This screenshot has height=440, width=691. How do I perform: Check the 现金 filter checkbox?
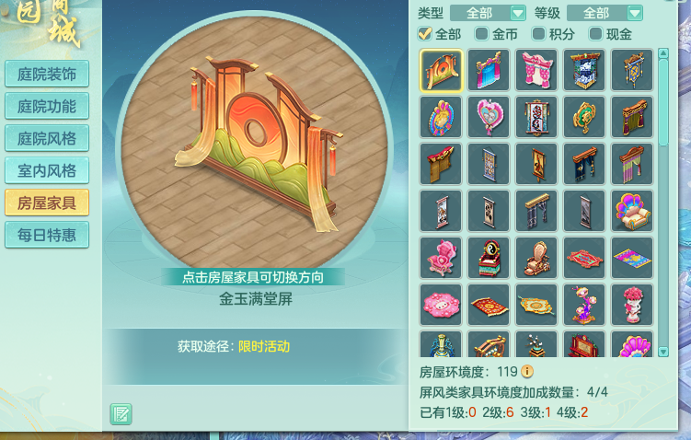pos(596,33)
